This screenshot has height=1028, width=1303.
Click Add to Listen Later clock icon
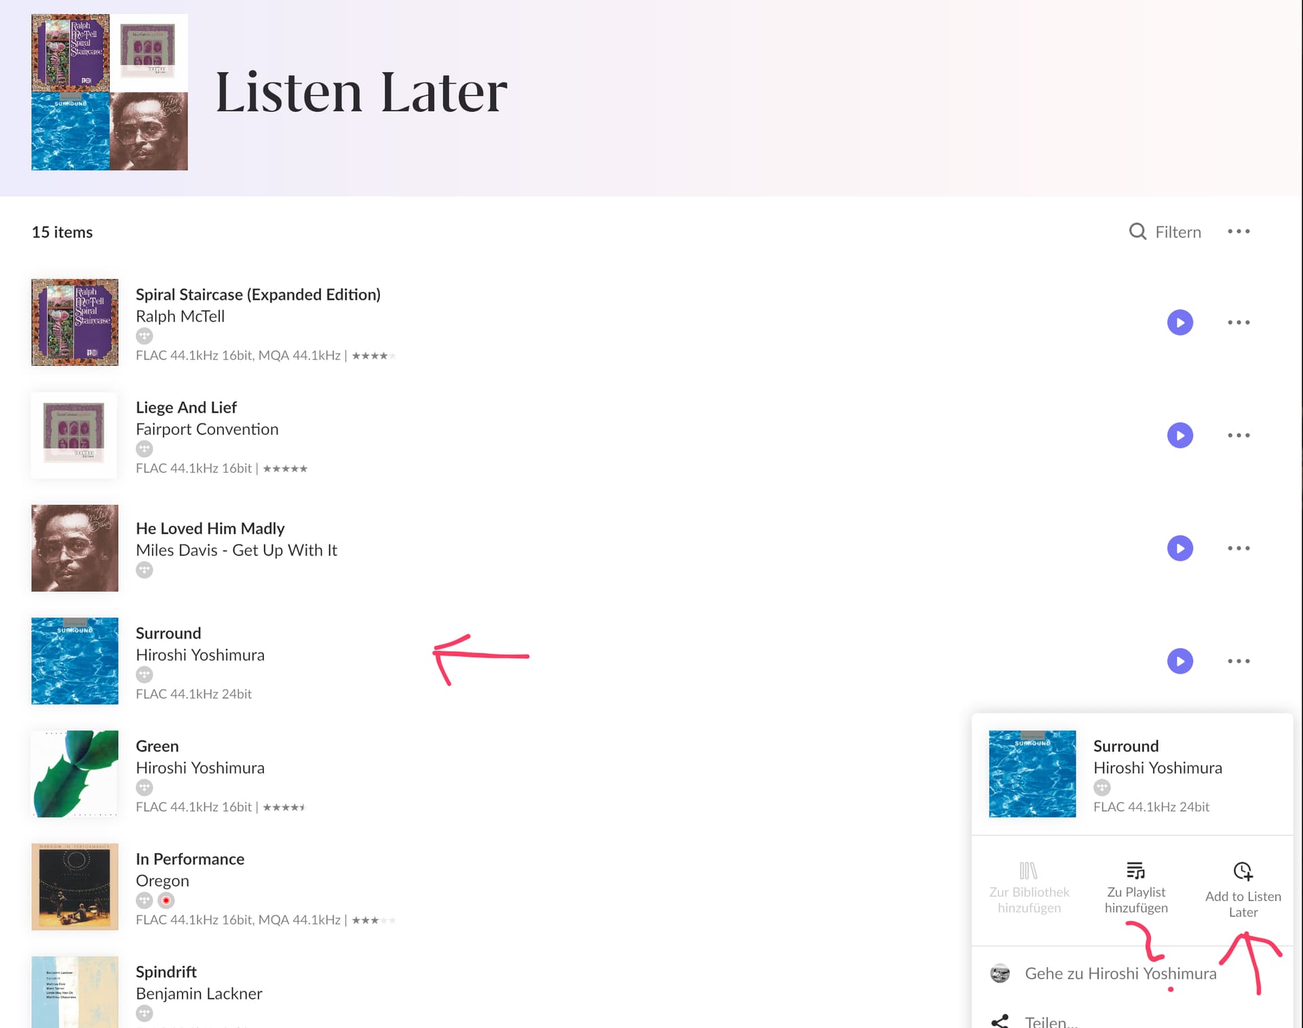click(x=1243, y=871)
